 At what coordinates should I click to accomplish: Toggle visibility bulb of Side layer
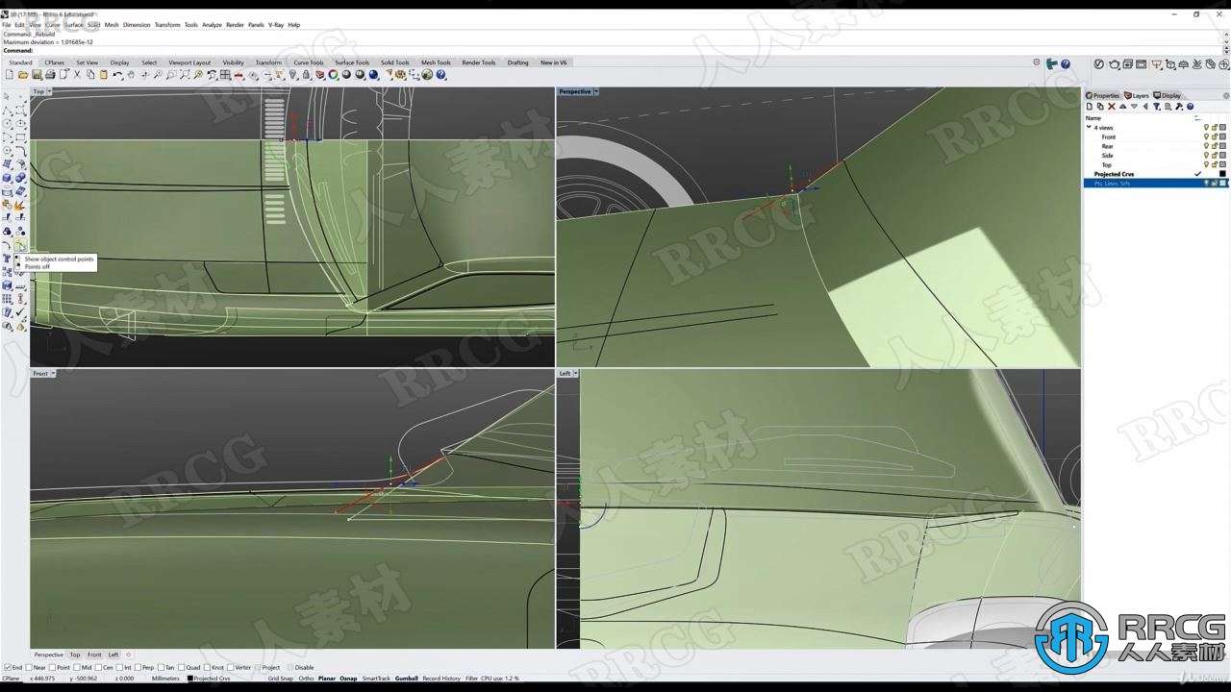1206,156
